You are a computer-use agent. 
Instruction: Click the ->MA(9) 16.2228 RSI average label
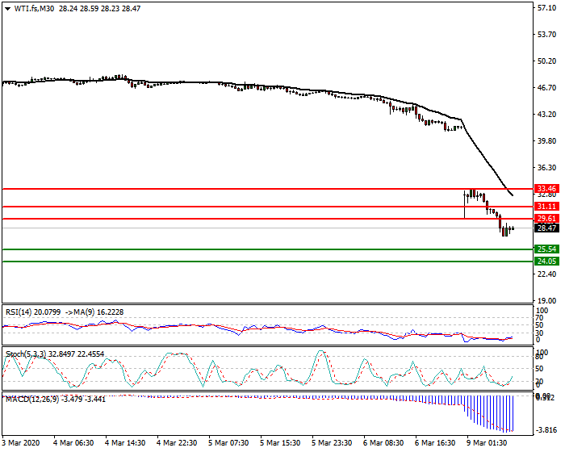(93, 312)
